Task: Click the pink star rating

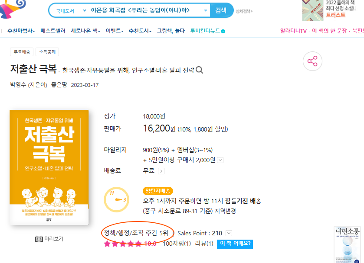Action: pyautogui.click(x=123, y=244)
